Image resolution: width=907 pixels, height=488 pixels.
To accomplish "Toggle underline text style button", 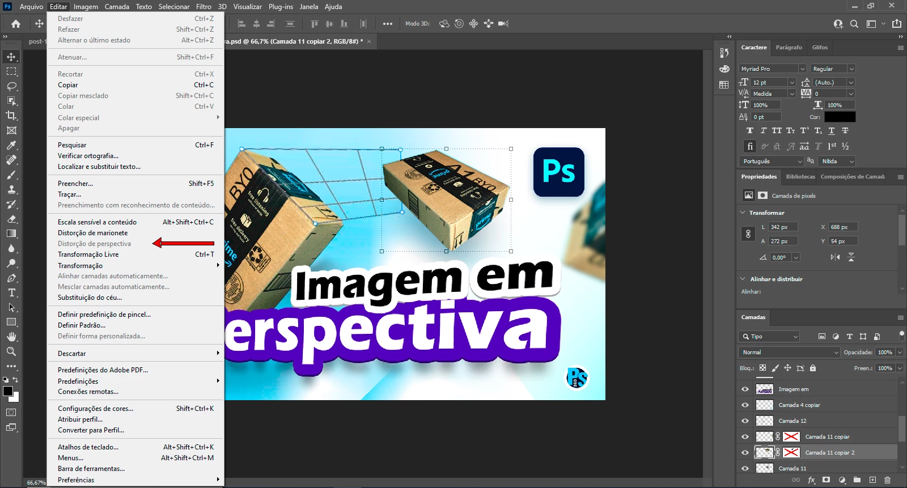I will click(832, 131).
